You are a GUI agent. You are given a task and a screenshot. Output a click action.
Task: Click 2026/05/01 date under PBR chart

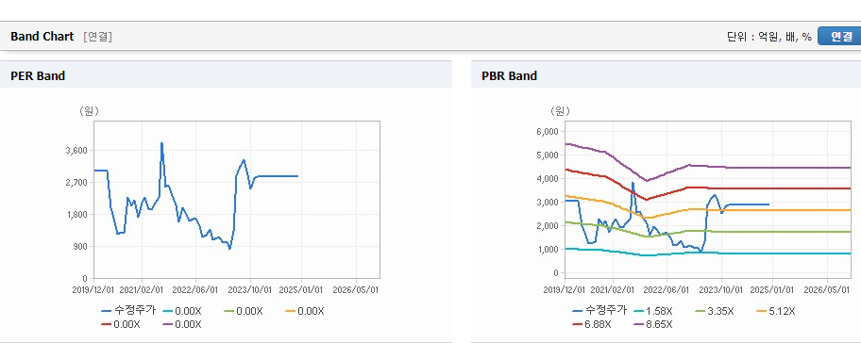pos(828,290)
